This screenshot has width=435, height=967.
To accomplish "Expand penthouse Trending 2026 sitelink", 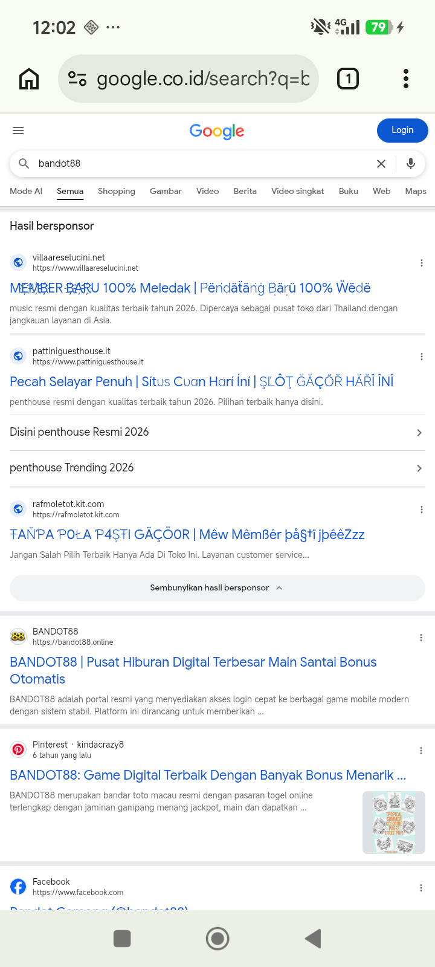I will pyautogui.click(x=217, y=468).
